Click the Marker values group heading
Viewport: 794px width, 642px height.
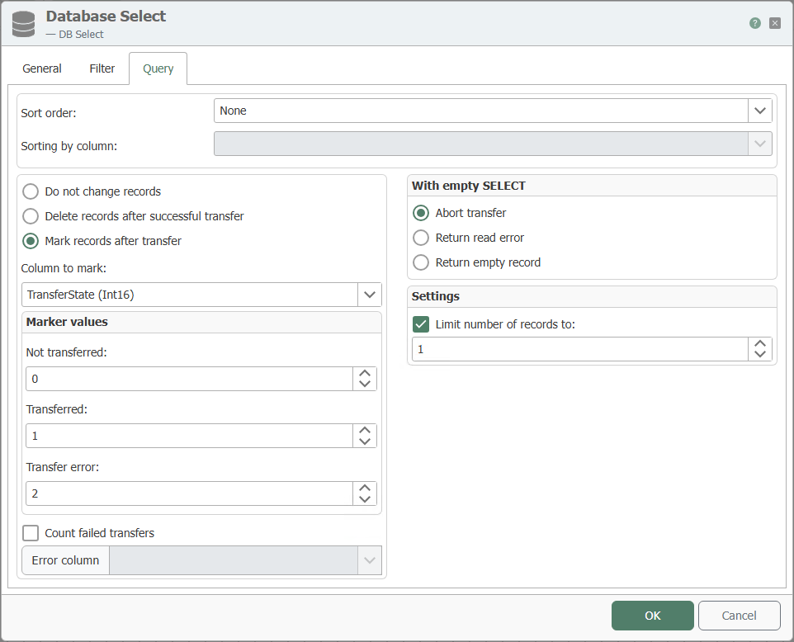[67, 322]
